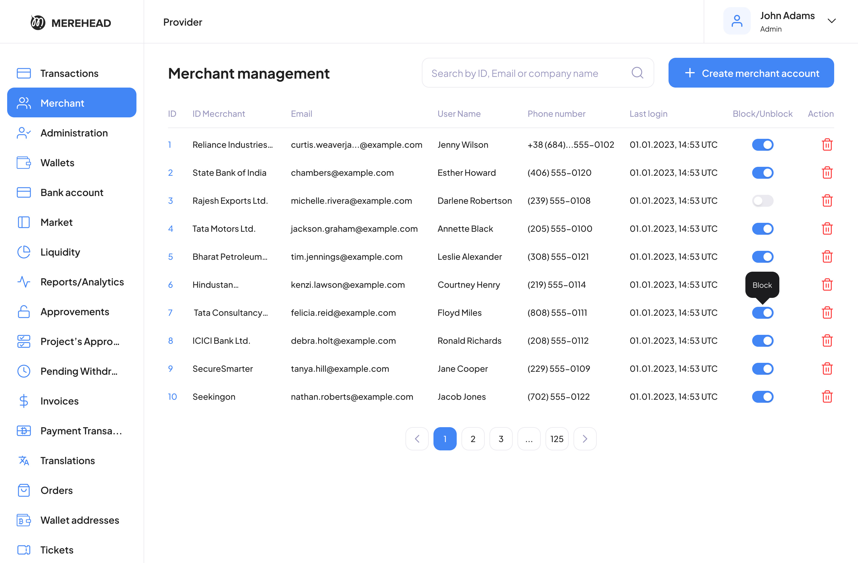The height and width of the screenshot is (563, 858).
Task: Click the search magnifier icon
Action: click(x=637, y=73)
